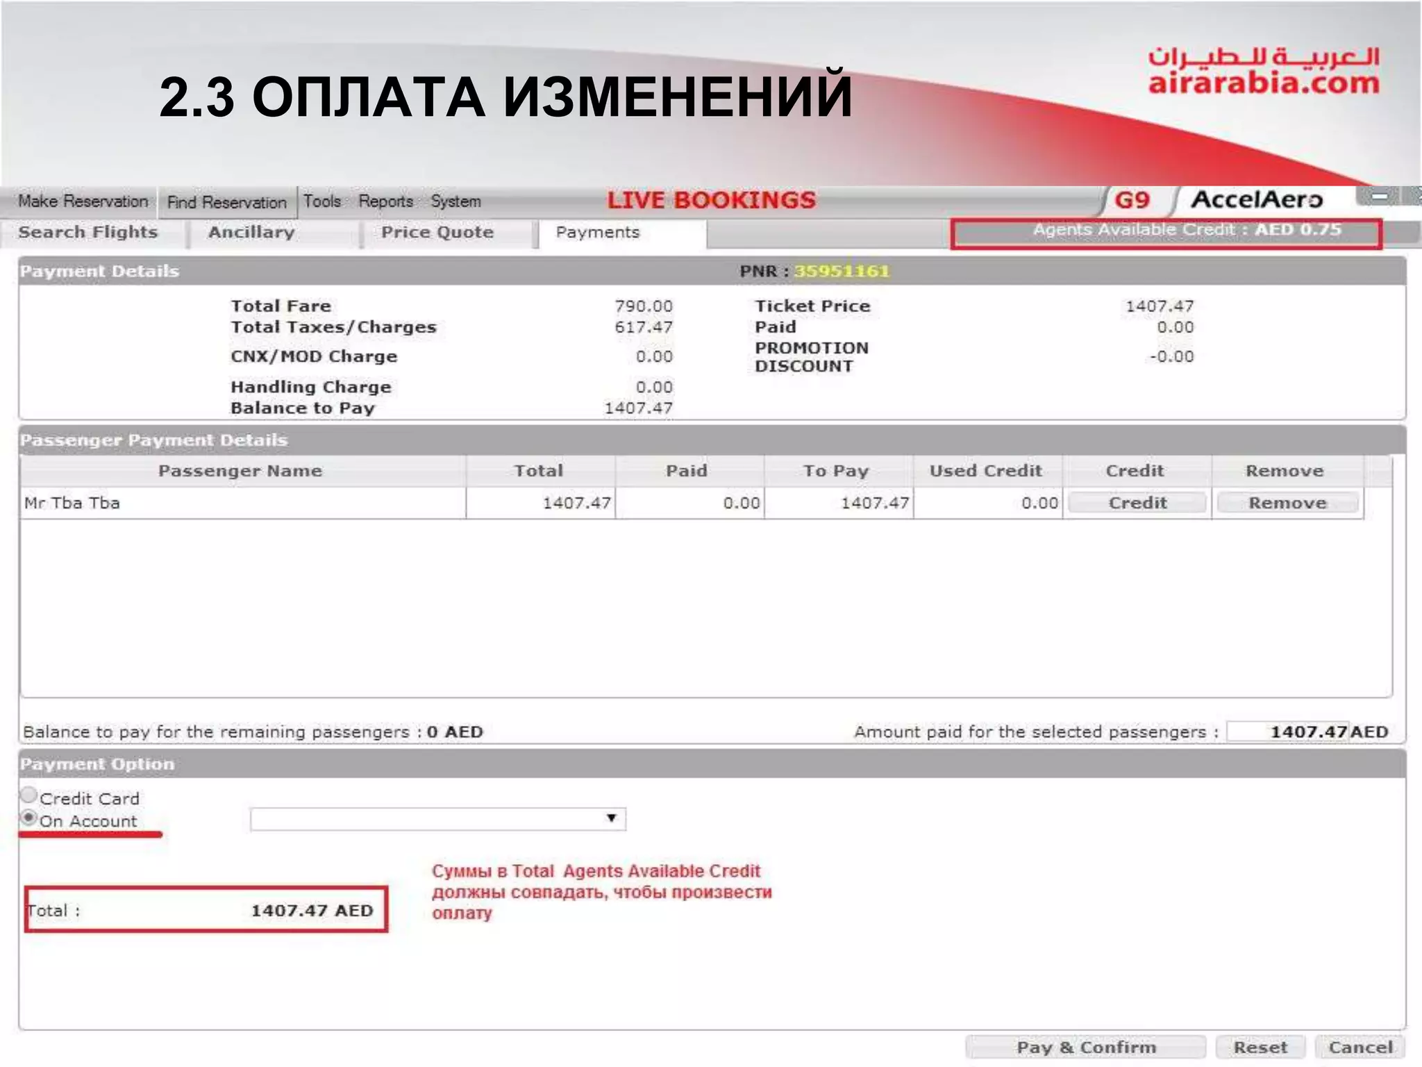Click the Balance to Pay value 1407.47
The height and width of the screenshot is (1067, 1422).
[x=639, y=408]
